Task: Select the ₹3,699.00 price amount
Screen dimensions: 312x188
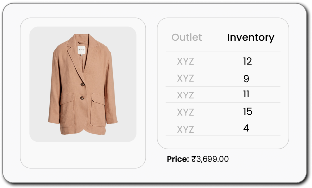Action: pos(210,159)
